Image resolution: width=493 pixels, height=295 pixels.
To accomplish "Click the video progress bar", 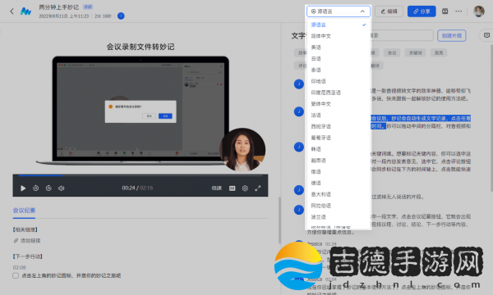I will tap(141, 175).
